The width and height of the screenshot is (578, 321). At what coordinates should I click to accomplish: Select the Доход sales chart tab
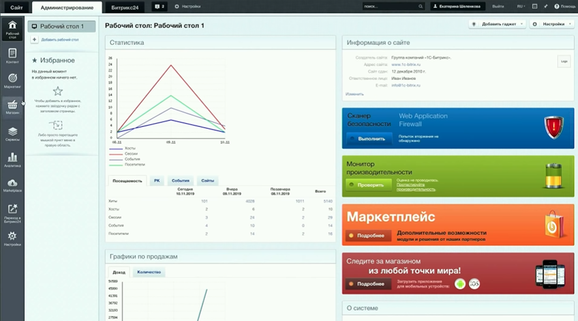pos(119,272)
